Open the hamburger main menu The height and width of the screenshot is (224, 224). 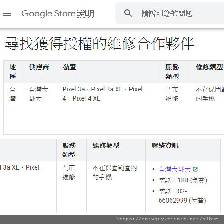(x=7, y=13)
